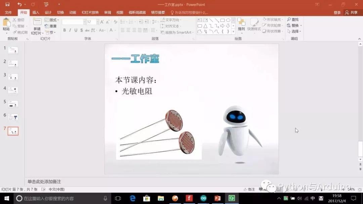Click the Windows Start button
The height and width of the screenshot is (204, 363).
tap(7, 198)
